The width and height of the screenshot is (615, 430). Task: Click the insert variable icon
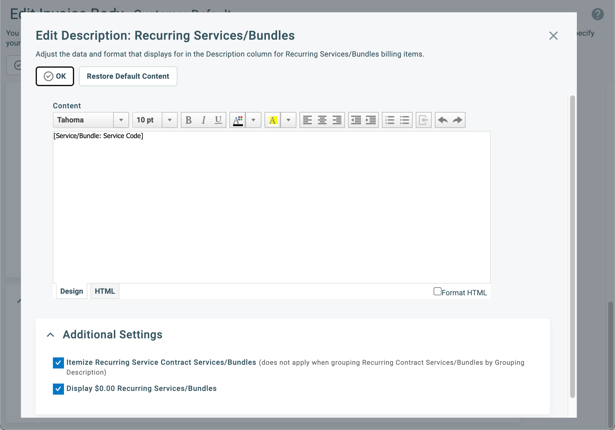coord(424,120)
